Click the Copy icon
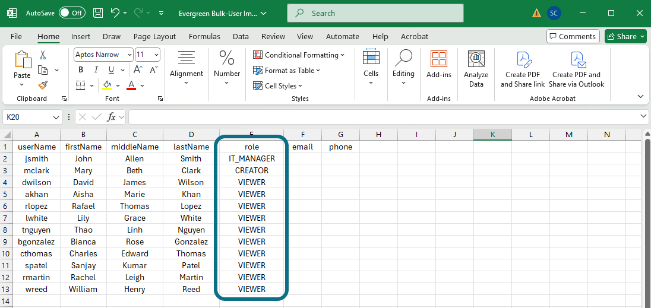651x308 pixels. (x=43, y=69)
